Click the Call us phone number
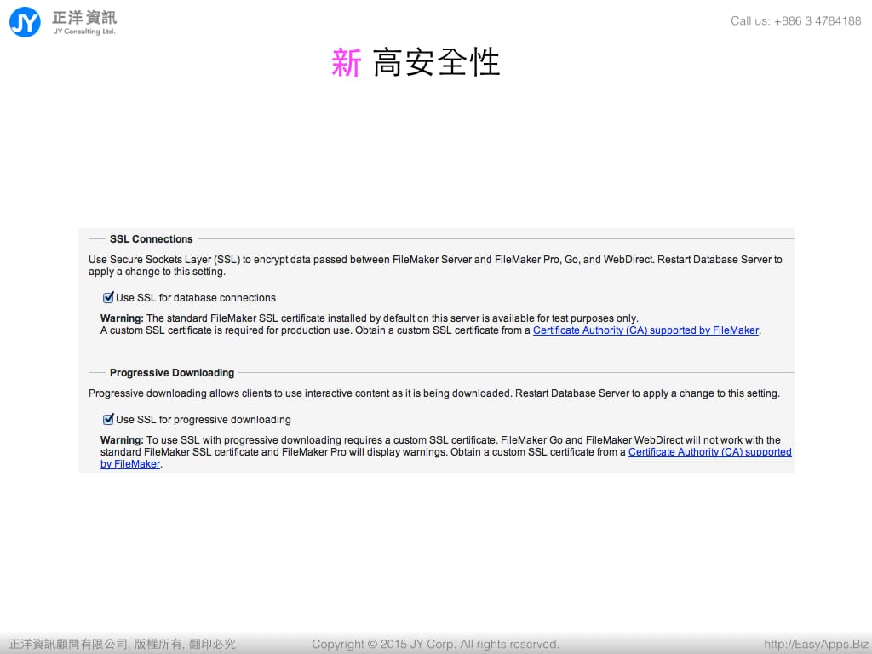The height and width of the screenshot is (654, 872). tap(795, 20)
